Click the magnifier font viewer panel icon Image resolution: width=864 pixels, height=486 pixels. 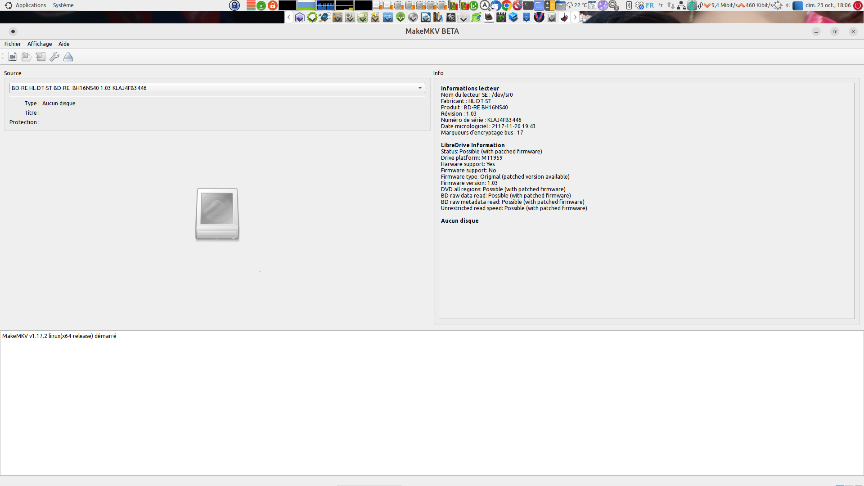point(485,5)
